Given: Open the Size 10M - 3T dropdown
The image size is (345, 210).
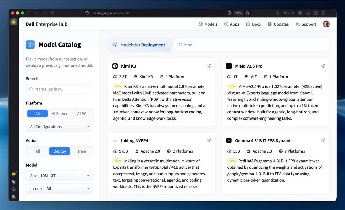Looking at the screenshot, I should pos(60,176).
